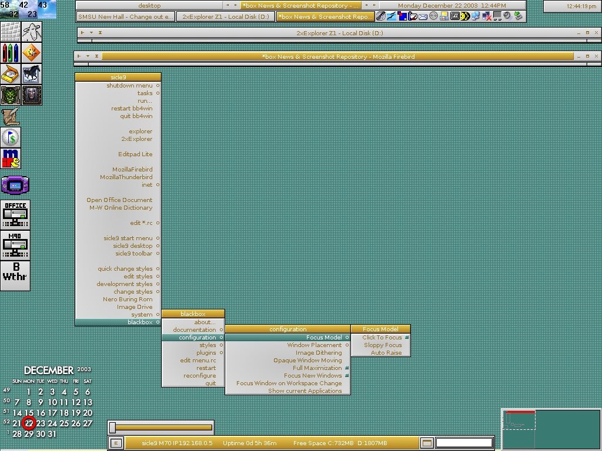
Task: Toggle Full Maximization setting
Action: (x=288, y=368)
